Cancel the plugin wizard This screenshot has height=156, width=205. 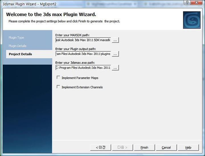click(166, 148)
